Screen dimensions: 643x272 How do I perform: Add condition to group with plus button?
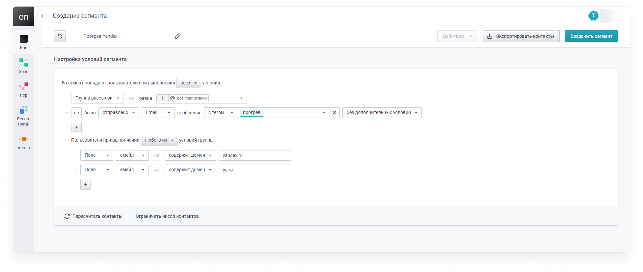pyautogui.click(x=86, y=184)
